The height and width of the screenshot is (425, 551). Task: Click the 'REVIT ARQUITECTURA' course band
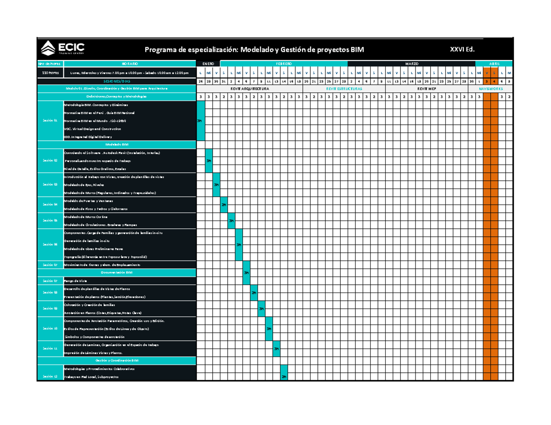tap(250, 88)
